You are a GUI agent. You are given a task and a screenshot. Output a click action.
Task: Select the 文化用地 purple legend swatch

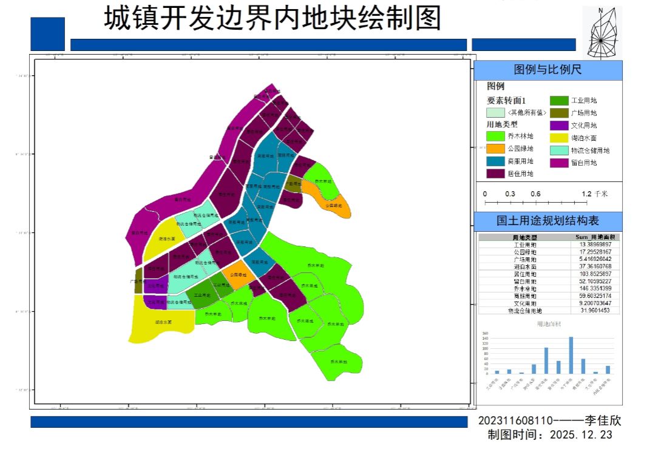(x=559, y=126)
